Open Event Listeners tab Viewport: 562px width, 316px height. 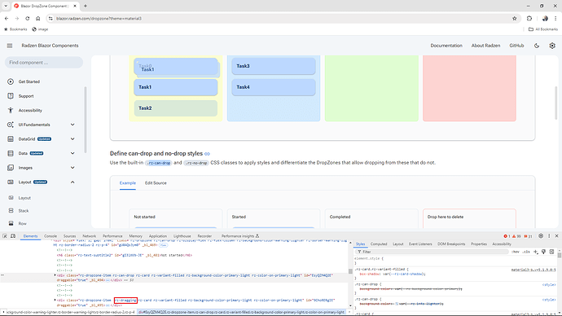pos(420,244)
